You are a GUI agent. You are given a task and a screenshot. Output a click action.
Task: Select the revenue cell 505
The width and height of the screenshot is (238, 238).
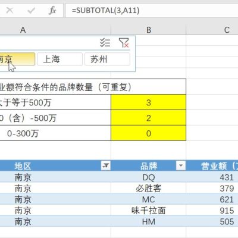(x=212, y=221)
